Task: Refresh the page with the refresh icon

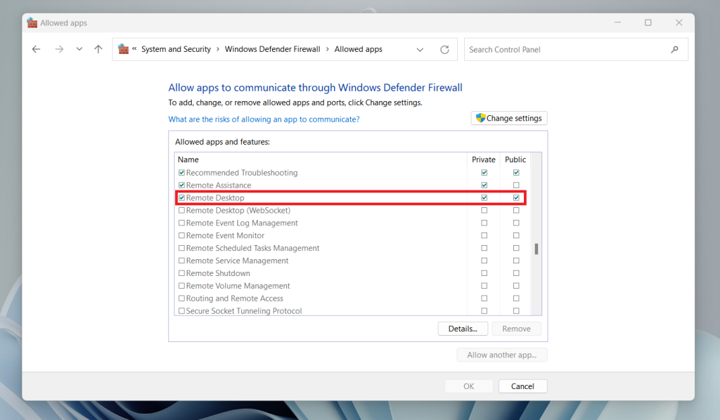Action: tap(444, 49)
